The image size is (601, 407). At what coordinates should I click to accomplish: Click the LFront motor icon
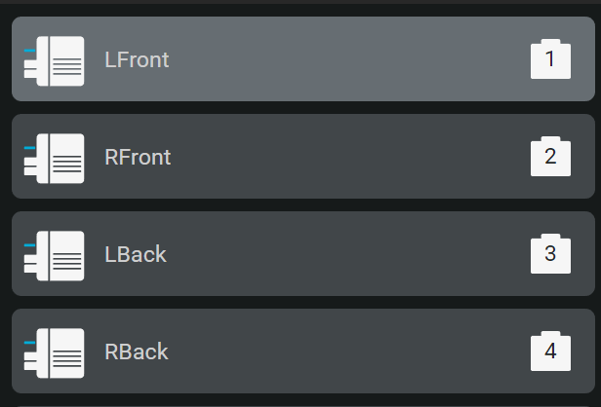pos(54,61)
